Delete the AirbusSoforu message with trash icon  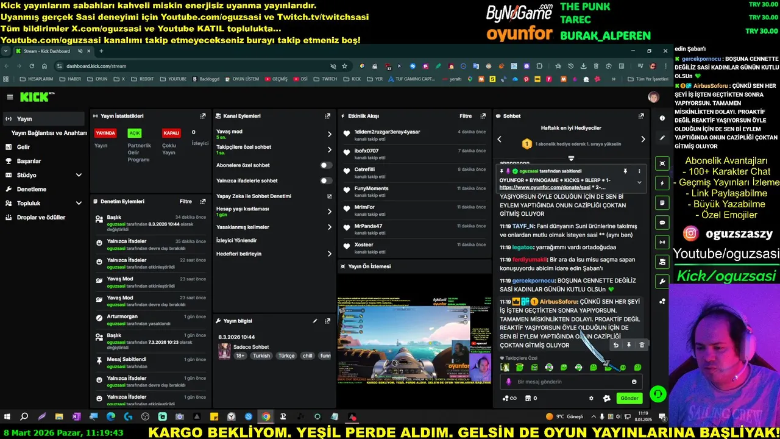tap(642, 345)
